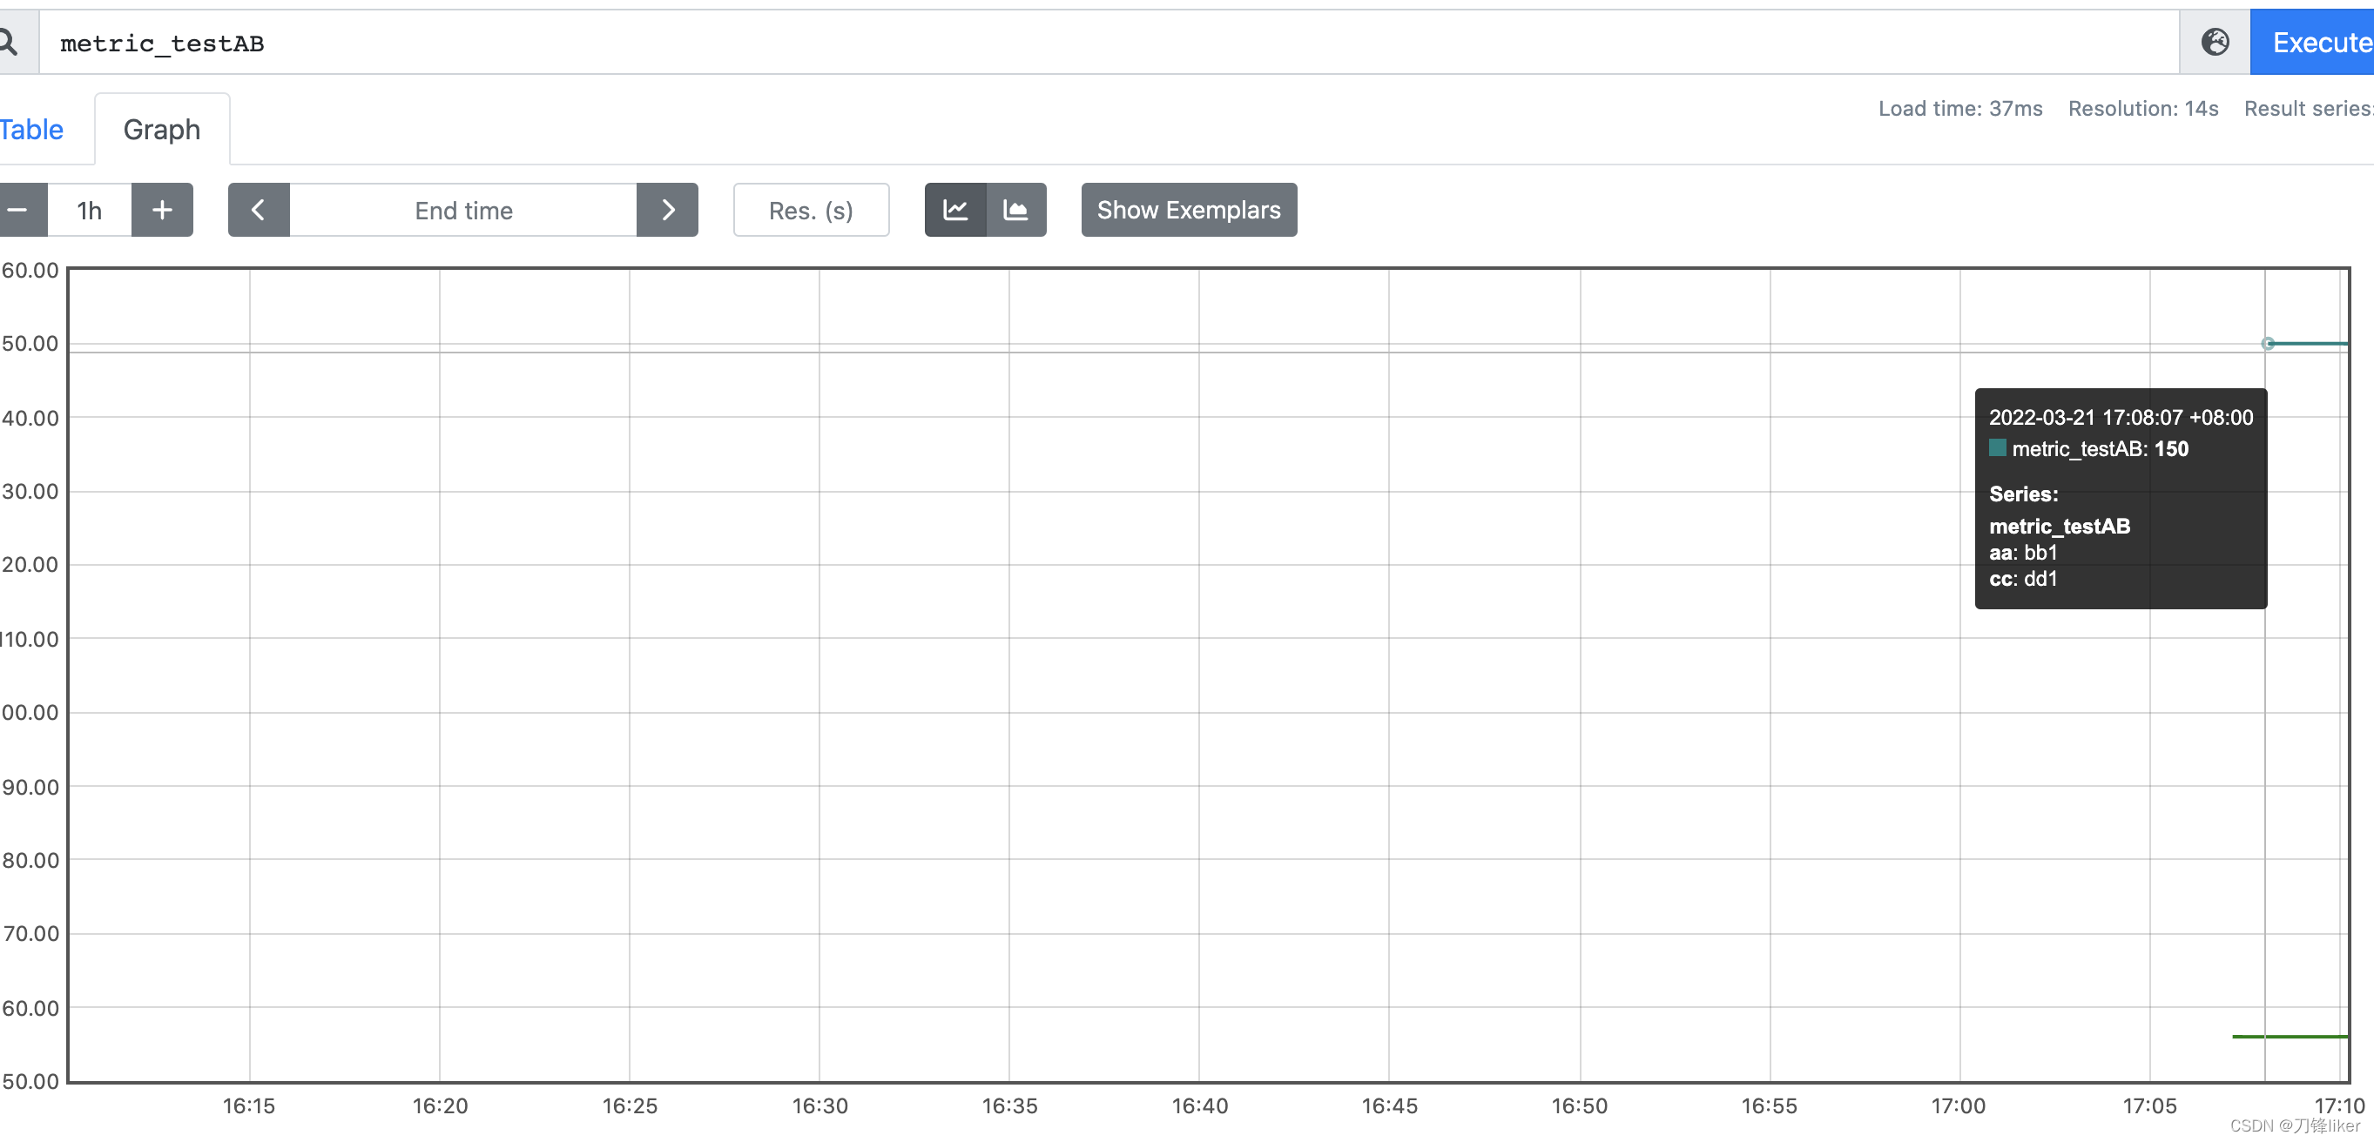Decrease time range with minus button
This screenshot has width=2374, height=1142.
pyautogui.click(x=18, y=210)
